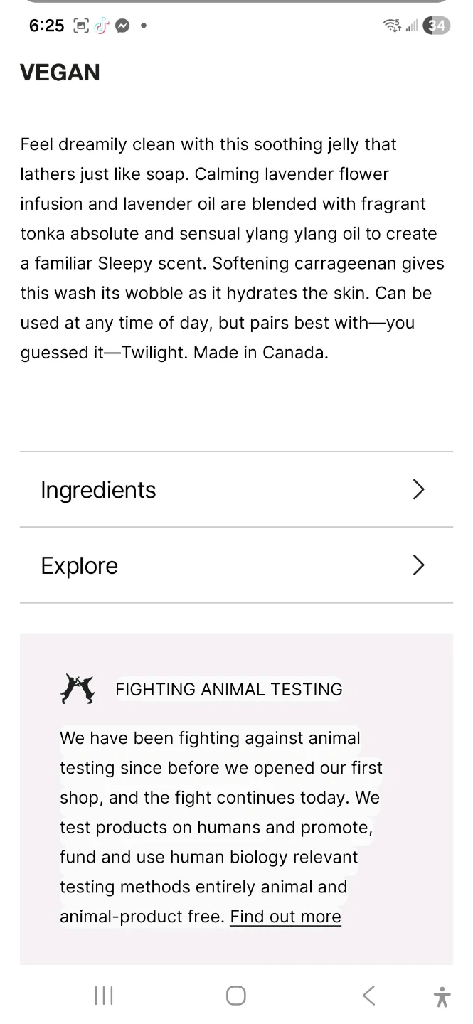Expand Ingredients using its chevron arrow
The height and width of the screenshot is (1024, 473).
pos(419,490)
